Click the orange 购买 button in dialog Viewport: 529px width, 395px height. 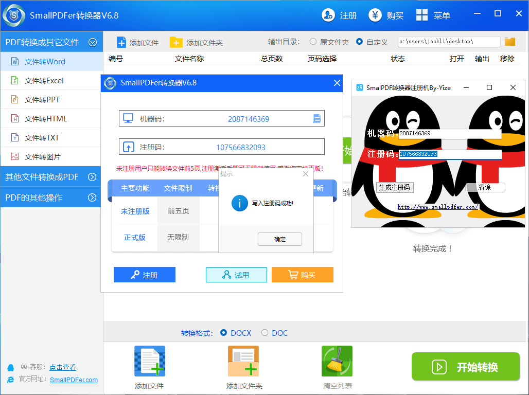pyautogui.click(x=302, y=275)
